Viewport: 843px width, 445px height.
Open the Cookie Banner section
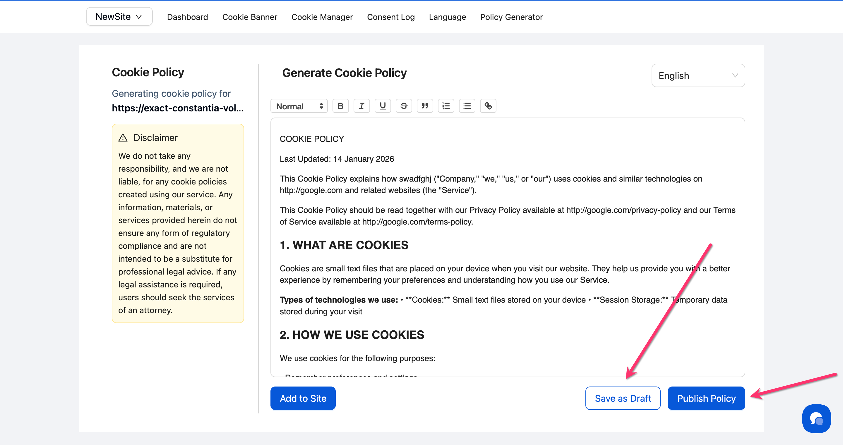click(249, 17)
